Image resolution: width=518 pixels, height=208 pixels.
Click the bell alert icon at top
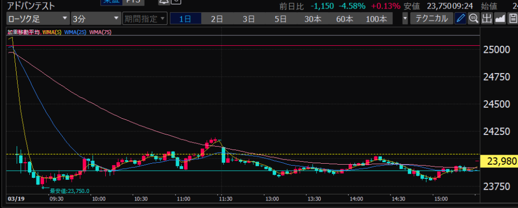(163, 3)
